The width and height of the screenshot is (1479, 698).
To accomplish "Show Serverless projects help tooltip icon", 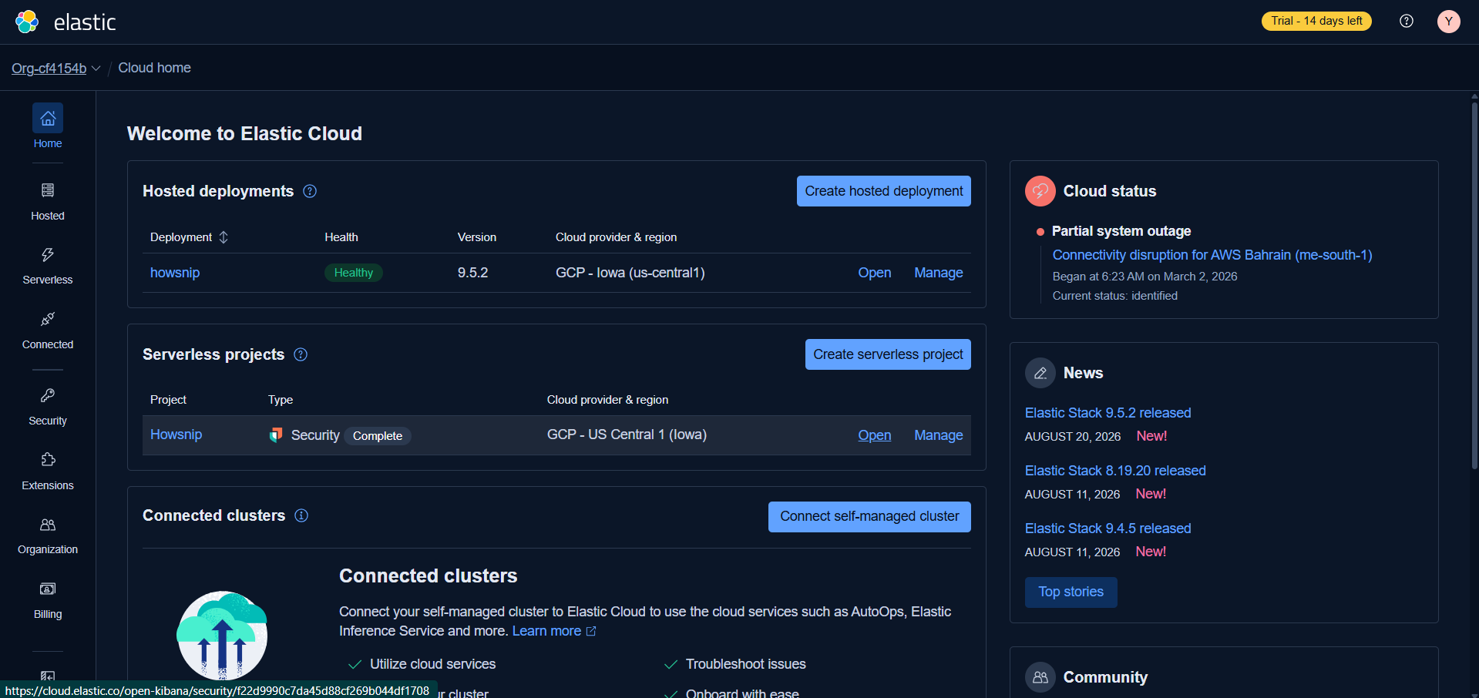I will pyautogui.click(x=301, y=354).
